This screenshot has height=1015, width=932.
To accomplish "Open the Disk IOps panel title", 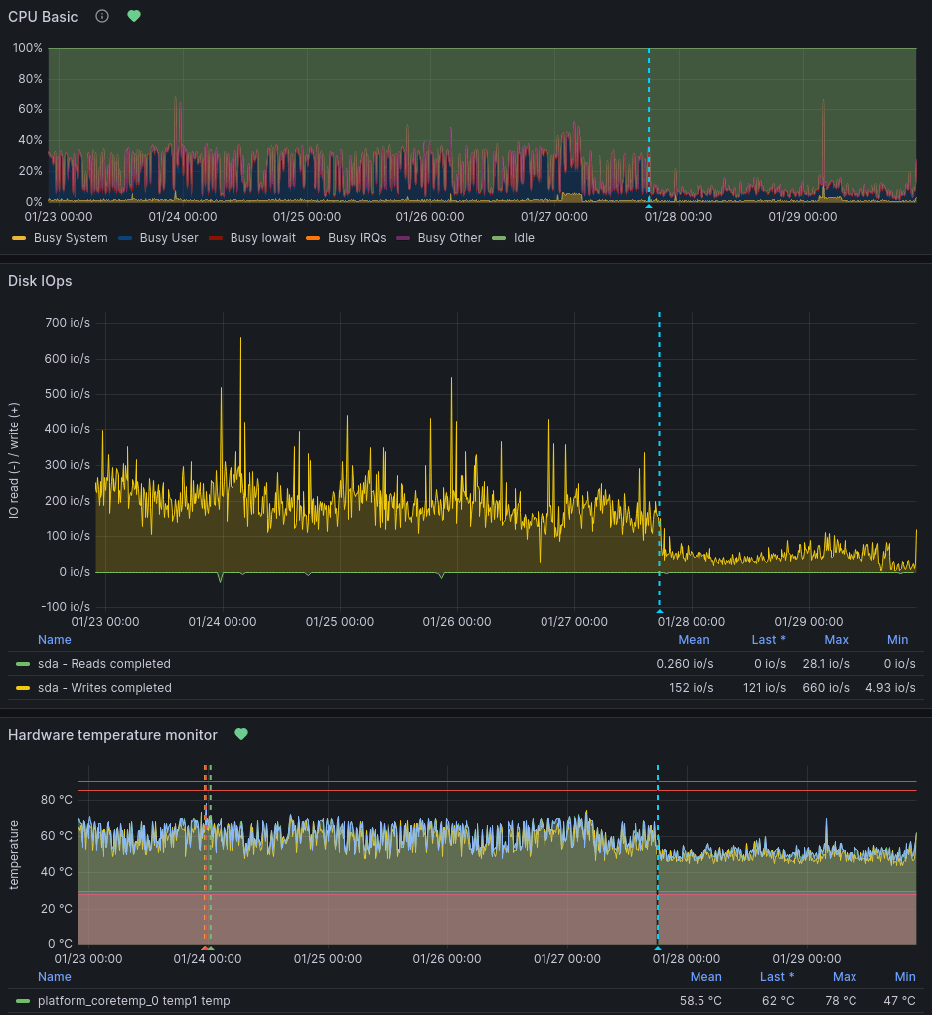I will point(40,281).
